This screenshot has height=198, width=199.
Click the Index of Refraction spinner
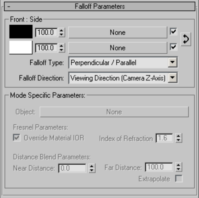(x=178, y=138)
